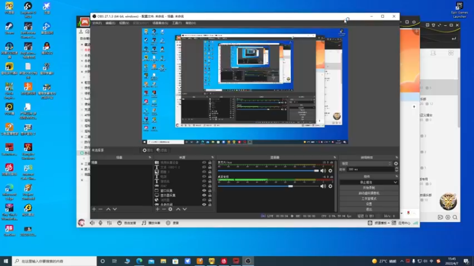The width and height of the screenshot is (474, 266).
Task: Open source properties gear in the Sources toolbar
Action: (x=171, y=209)
